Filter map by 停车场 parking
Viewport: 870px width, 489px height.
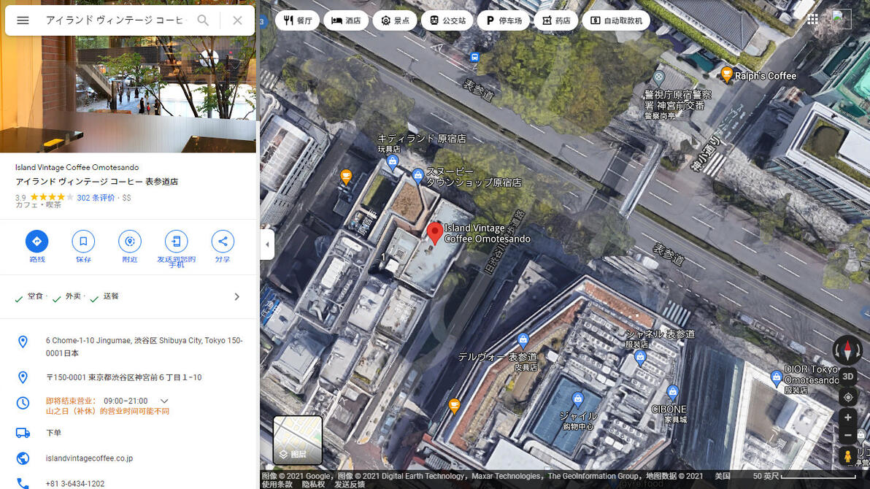click(x=504, y=20)
